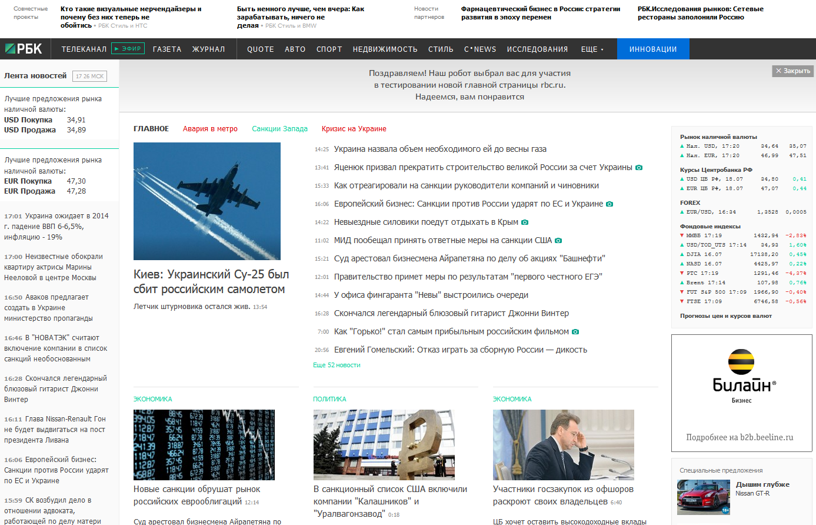Click the camera icon next to Яценюк headline
The image size is (816, 525).
tap(639, 167)
